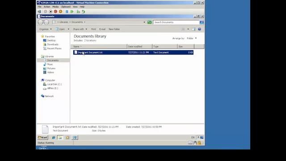The width and height of the screenshot is (286, 161).
Task: Click the Documents breadcrumb in address bar
Action: coord(77,22)
